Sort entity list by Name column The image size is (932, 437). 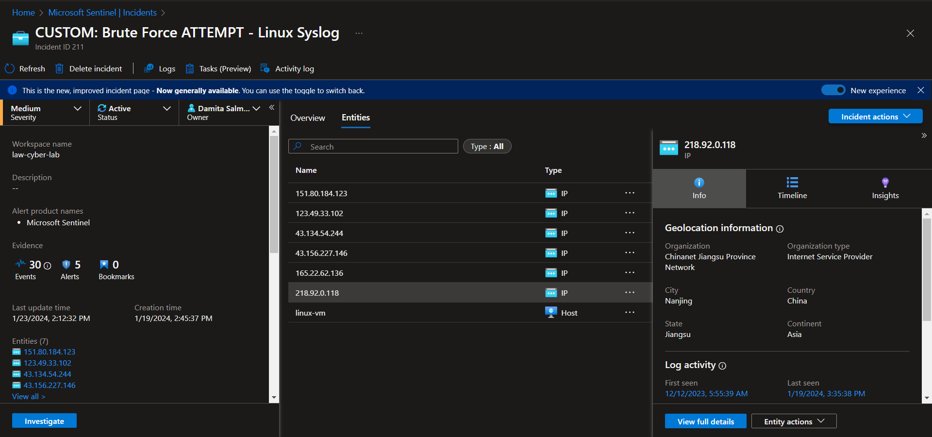(x=306, y=170)
